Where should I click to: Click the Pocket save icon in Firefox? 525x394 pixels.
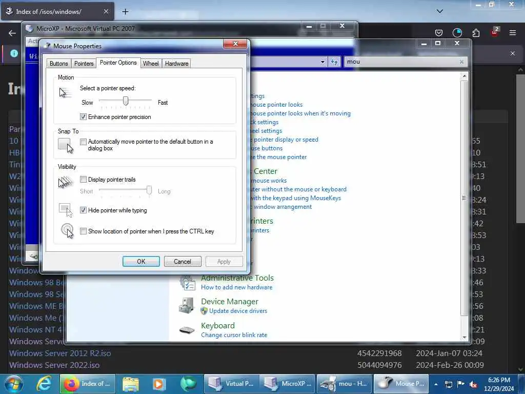click(x=439, y=33)
